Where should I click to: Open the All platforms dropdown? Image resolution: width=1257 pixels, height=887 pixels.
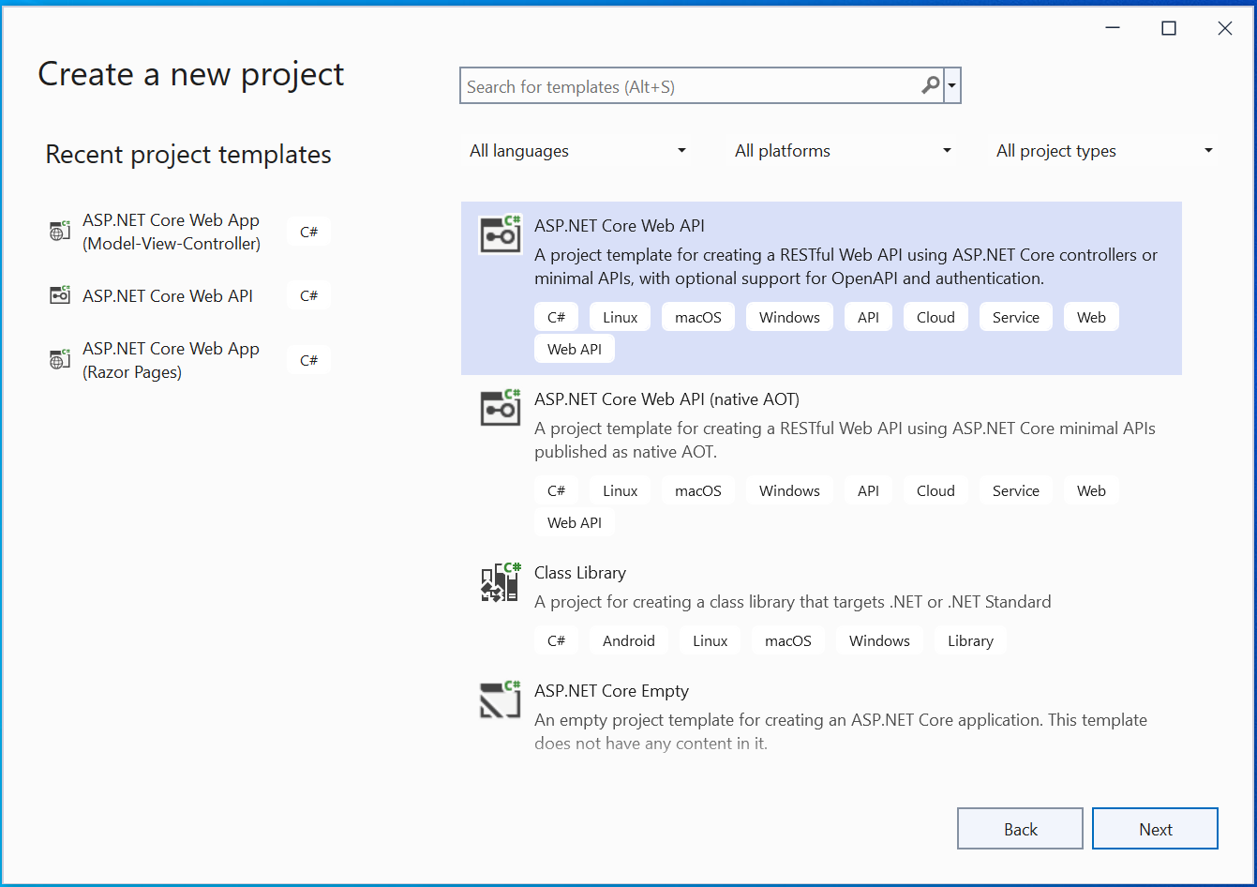[843, 151]
